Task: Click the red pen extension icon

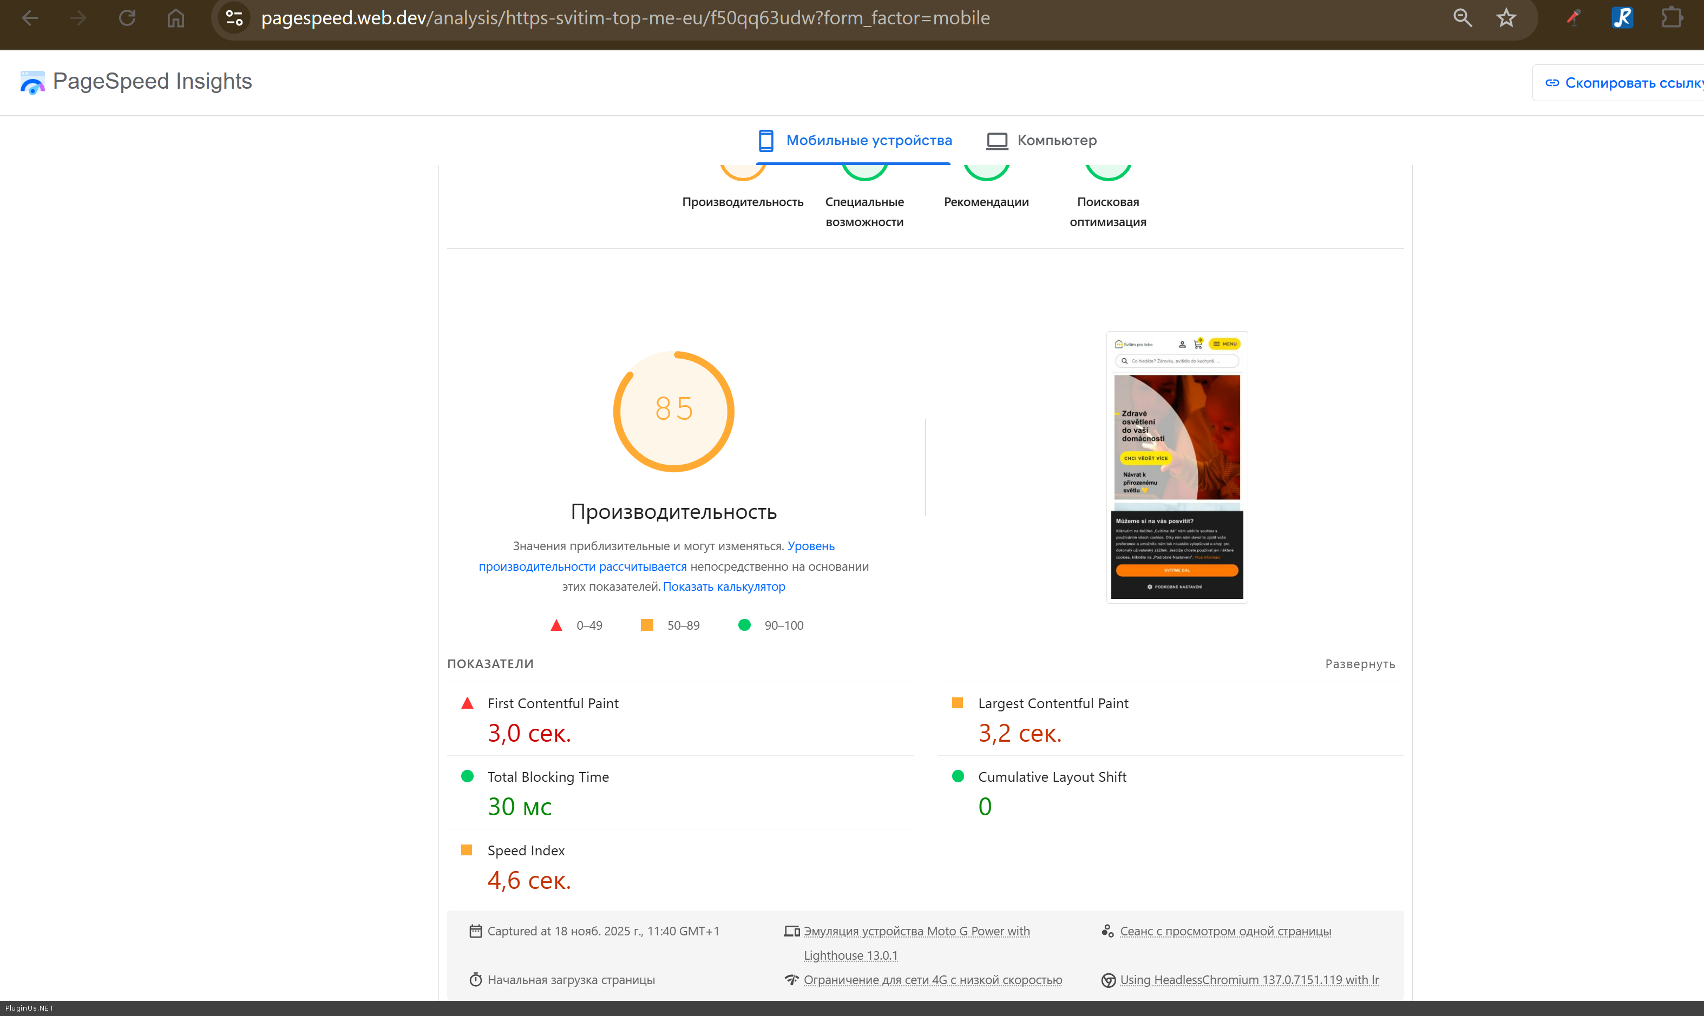Action: 1573,18
